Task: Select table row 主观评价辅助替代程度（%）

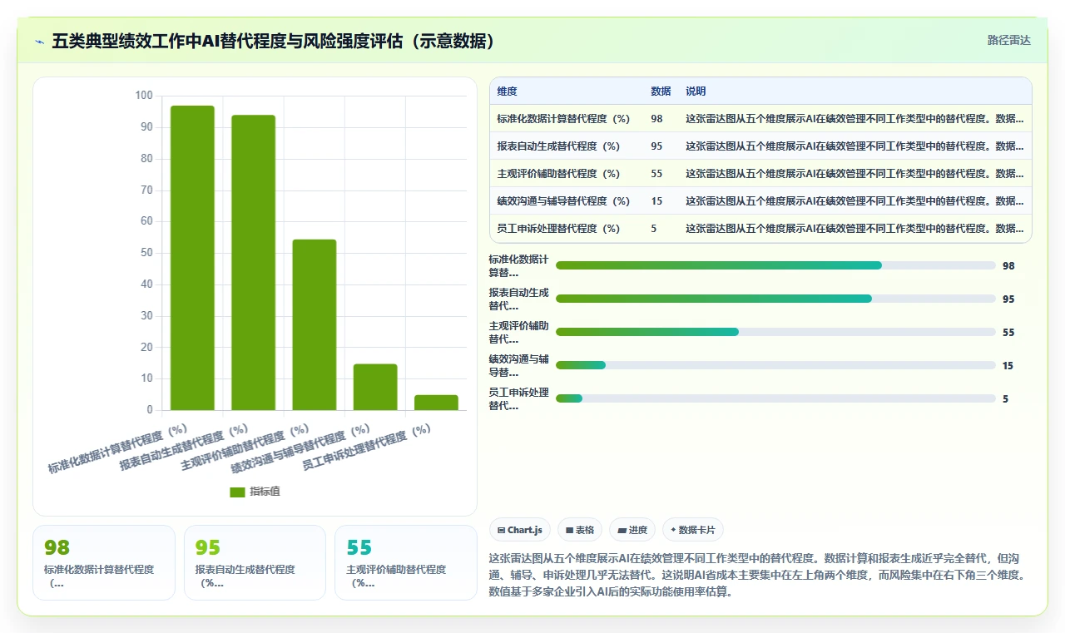Action: coord(760,173)
